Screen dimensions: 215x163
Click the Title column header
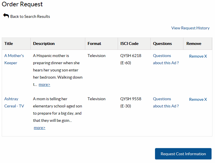tap(9, 43)
